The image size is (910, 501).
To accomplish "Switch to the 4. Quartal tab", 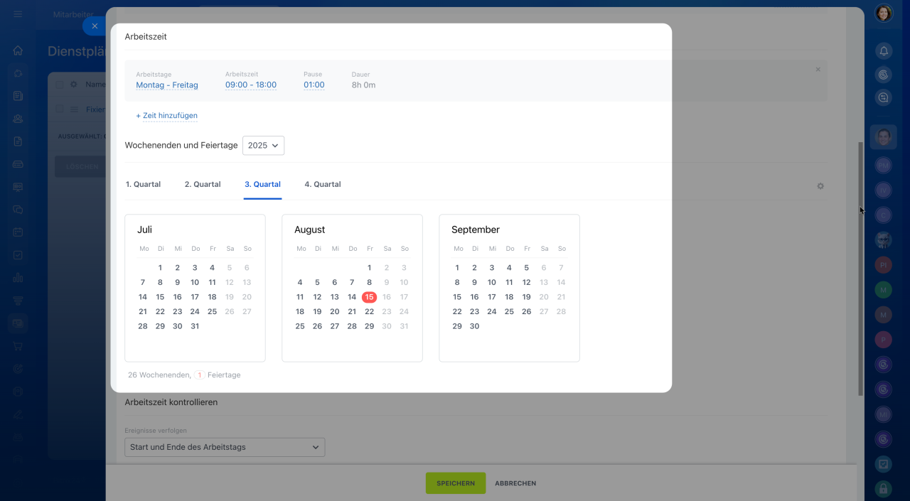I will [x=323, y=184].
